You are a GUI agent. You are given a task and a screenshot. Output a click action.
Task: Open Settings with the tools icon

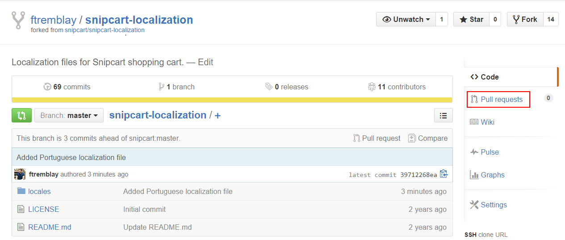(488, 205)
